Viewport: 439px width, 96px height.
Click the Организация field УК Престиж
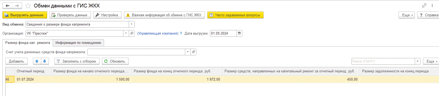tap(74, 33)
